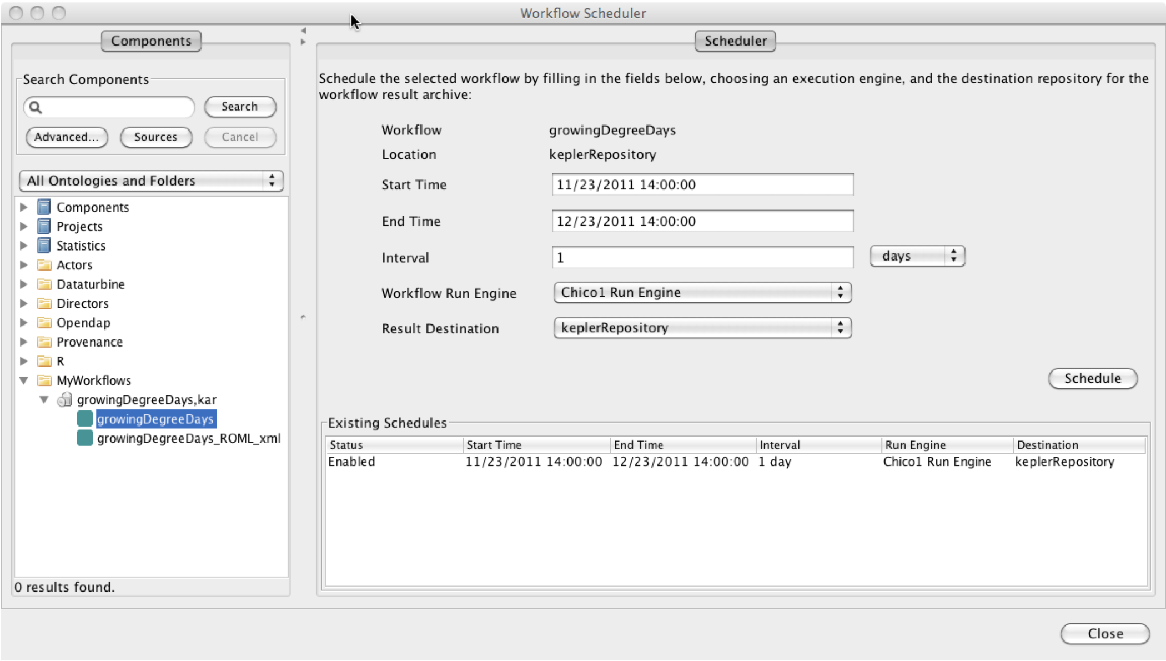Click the Actors folder icon
This screenshot has width=1166, height=661.
(44, 264)
